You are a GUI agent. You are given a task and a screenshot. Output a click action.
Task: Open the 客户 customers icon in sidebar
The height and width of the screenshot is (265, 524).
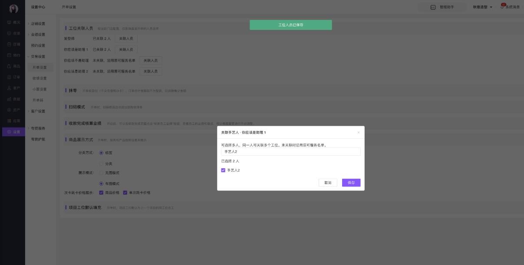click(x=9, y=88)
